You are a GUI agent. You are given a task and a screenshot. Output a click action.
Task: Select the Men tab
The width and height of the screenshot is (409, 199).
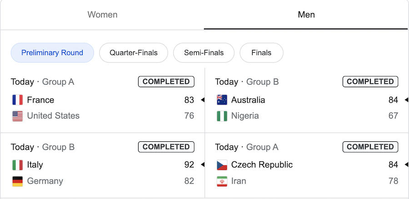pos(306,15)
